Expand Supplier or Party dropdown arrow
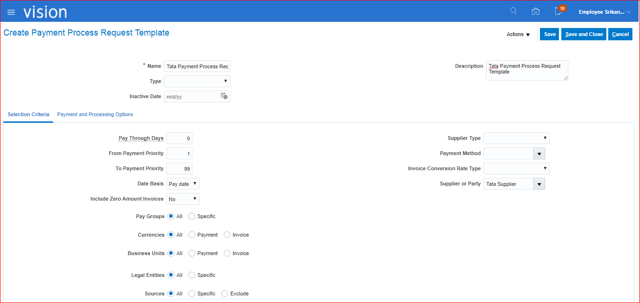This screenshot has height=303, width=640. pyautogui.click(x=539, y=184)
